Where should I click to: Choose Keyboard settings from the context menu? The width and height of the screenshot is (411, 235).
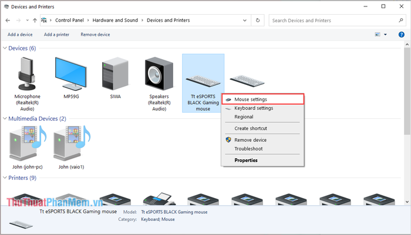point(262,108)
